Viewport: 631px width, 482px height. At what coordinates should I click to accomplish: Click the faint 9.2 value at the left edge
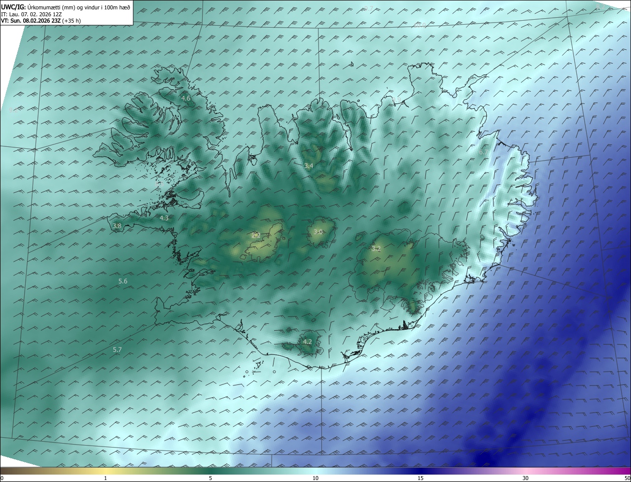13,110
